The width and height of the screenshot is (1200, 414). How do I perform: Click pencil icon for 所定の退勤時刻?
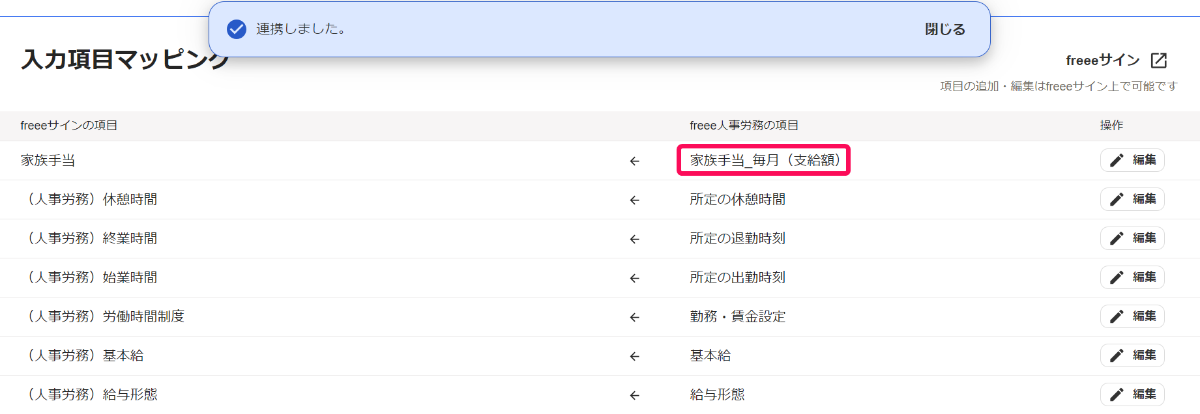(1117, 238)
